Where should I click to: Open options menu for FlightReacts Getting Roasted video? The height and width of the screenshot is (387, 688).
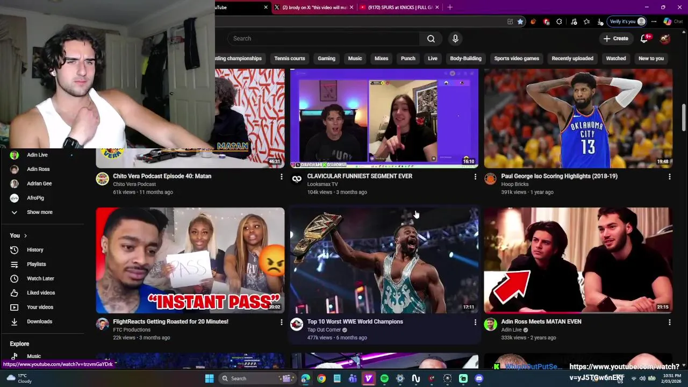[281, 322]
